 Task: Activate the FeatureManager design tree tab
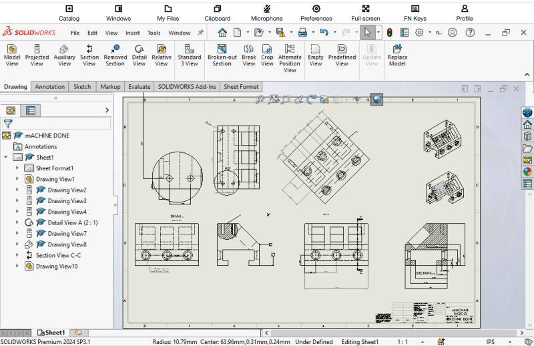pyautogui.click(x=11, y=110)
